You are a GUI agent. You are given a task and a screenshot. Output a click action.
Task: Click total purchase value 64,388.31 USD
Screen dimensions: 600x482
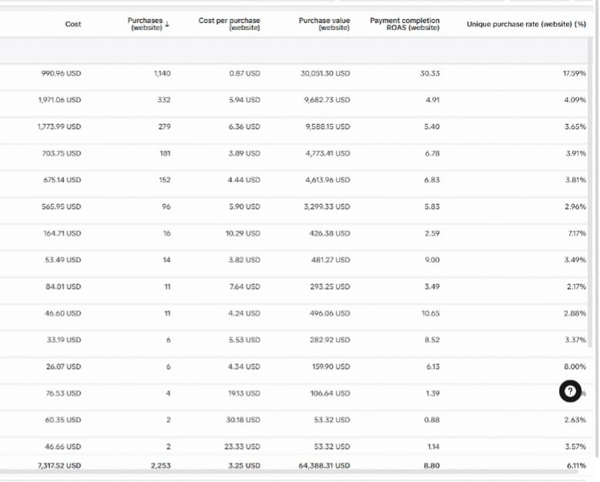point(324,465)
